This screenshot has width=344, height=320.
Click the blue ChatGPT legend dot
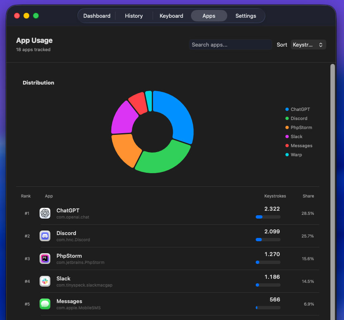pyautogui.click(x=287, y=109)
